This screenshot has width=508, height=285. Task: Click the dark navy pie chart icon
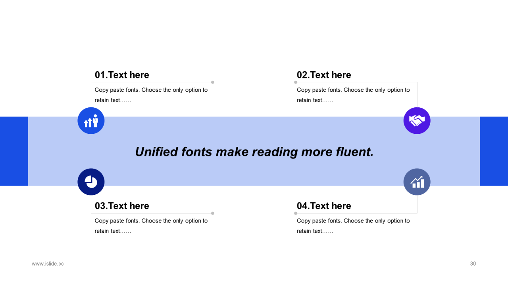click(x=91, y=182)
